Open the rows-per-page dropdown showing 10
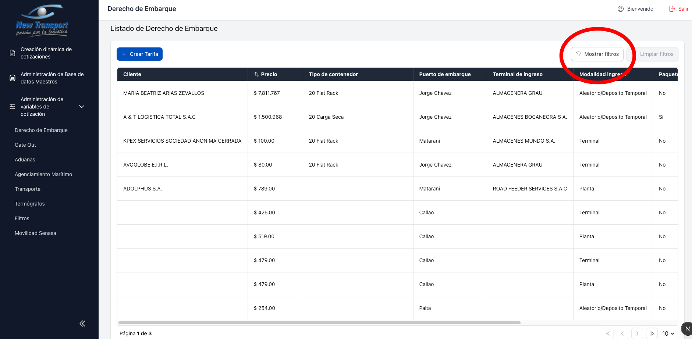 668,333
